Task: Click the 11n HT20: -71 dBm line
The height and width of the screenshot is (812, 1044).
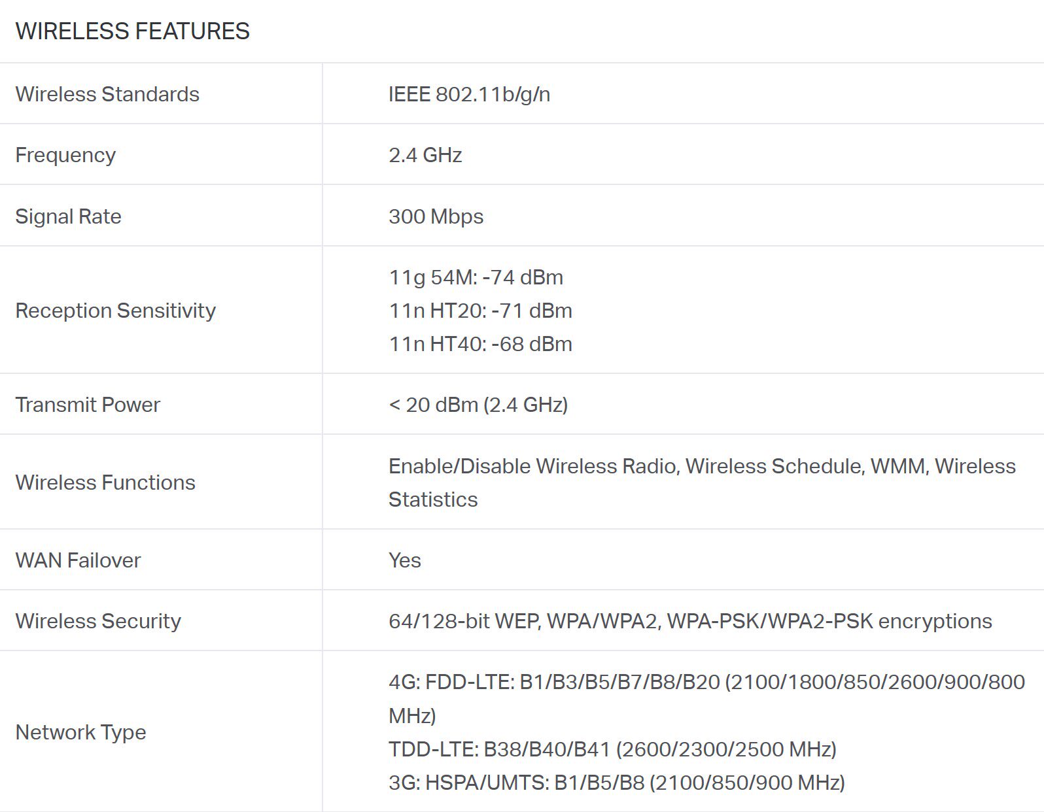Action: (x=480, y=311)
